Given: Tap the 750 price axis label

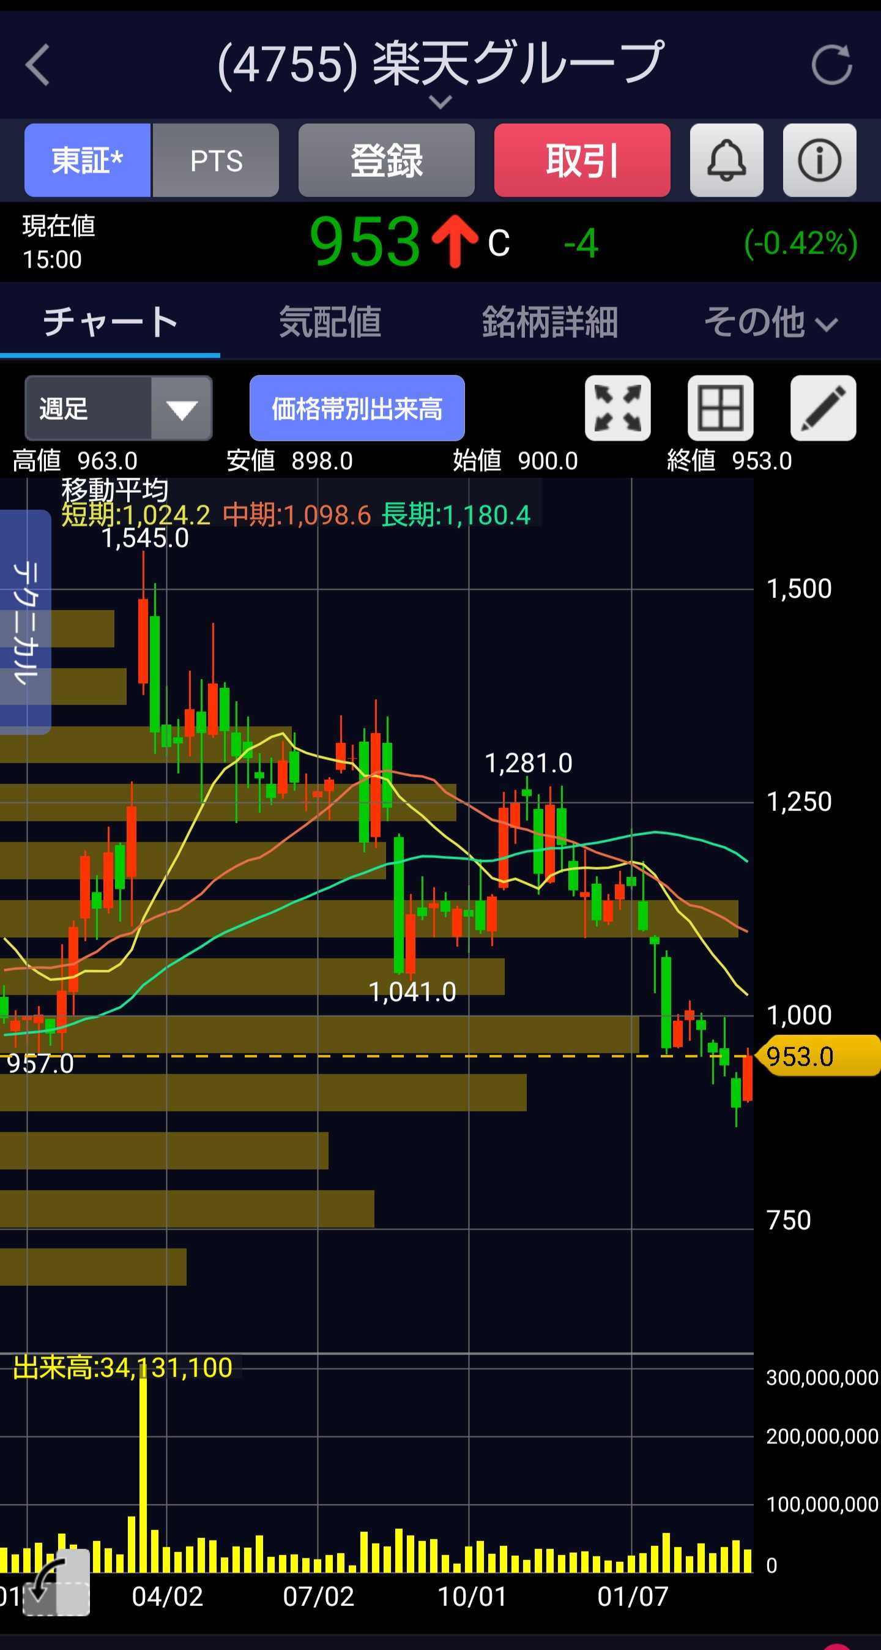Looking at the screenshot, I should tap(789, 1220).
